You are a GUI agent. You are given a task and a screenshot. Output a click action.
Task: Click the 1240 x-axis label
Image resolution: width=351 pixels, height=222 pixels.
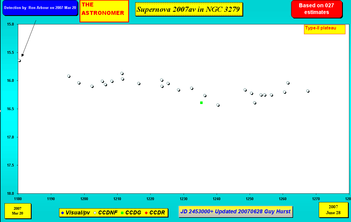tap(217, 198)
